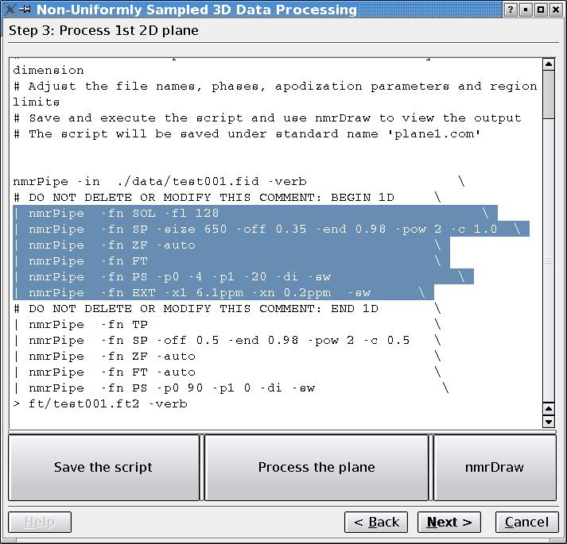
Task: Go to previous step with Back button
Action: (x=376, y=522)
